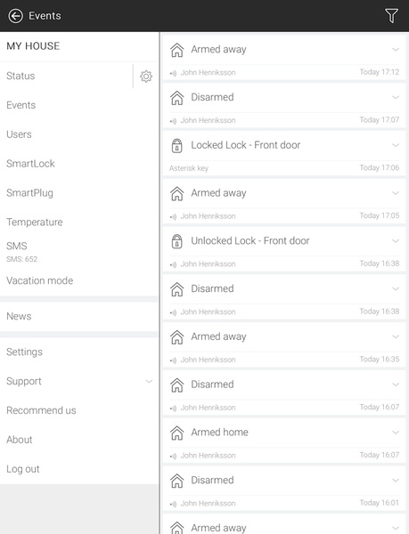Expand the Unlocked Lock event chevron
Viewport: 409px width, 534px height.
pos(396,241)
